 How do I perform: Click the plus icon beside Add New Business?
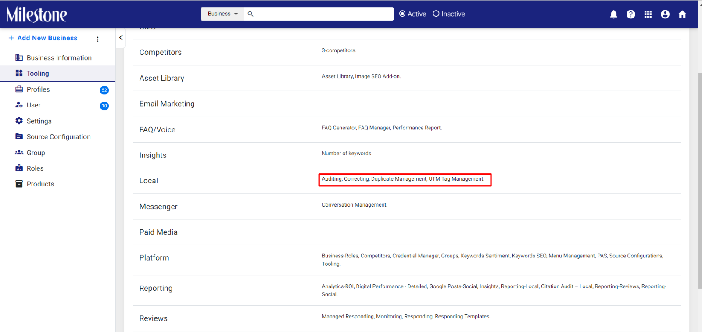(11, 38)
